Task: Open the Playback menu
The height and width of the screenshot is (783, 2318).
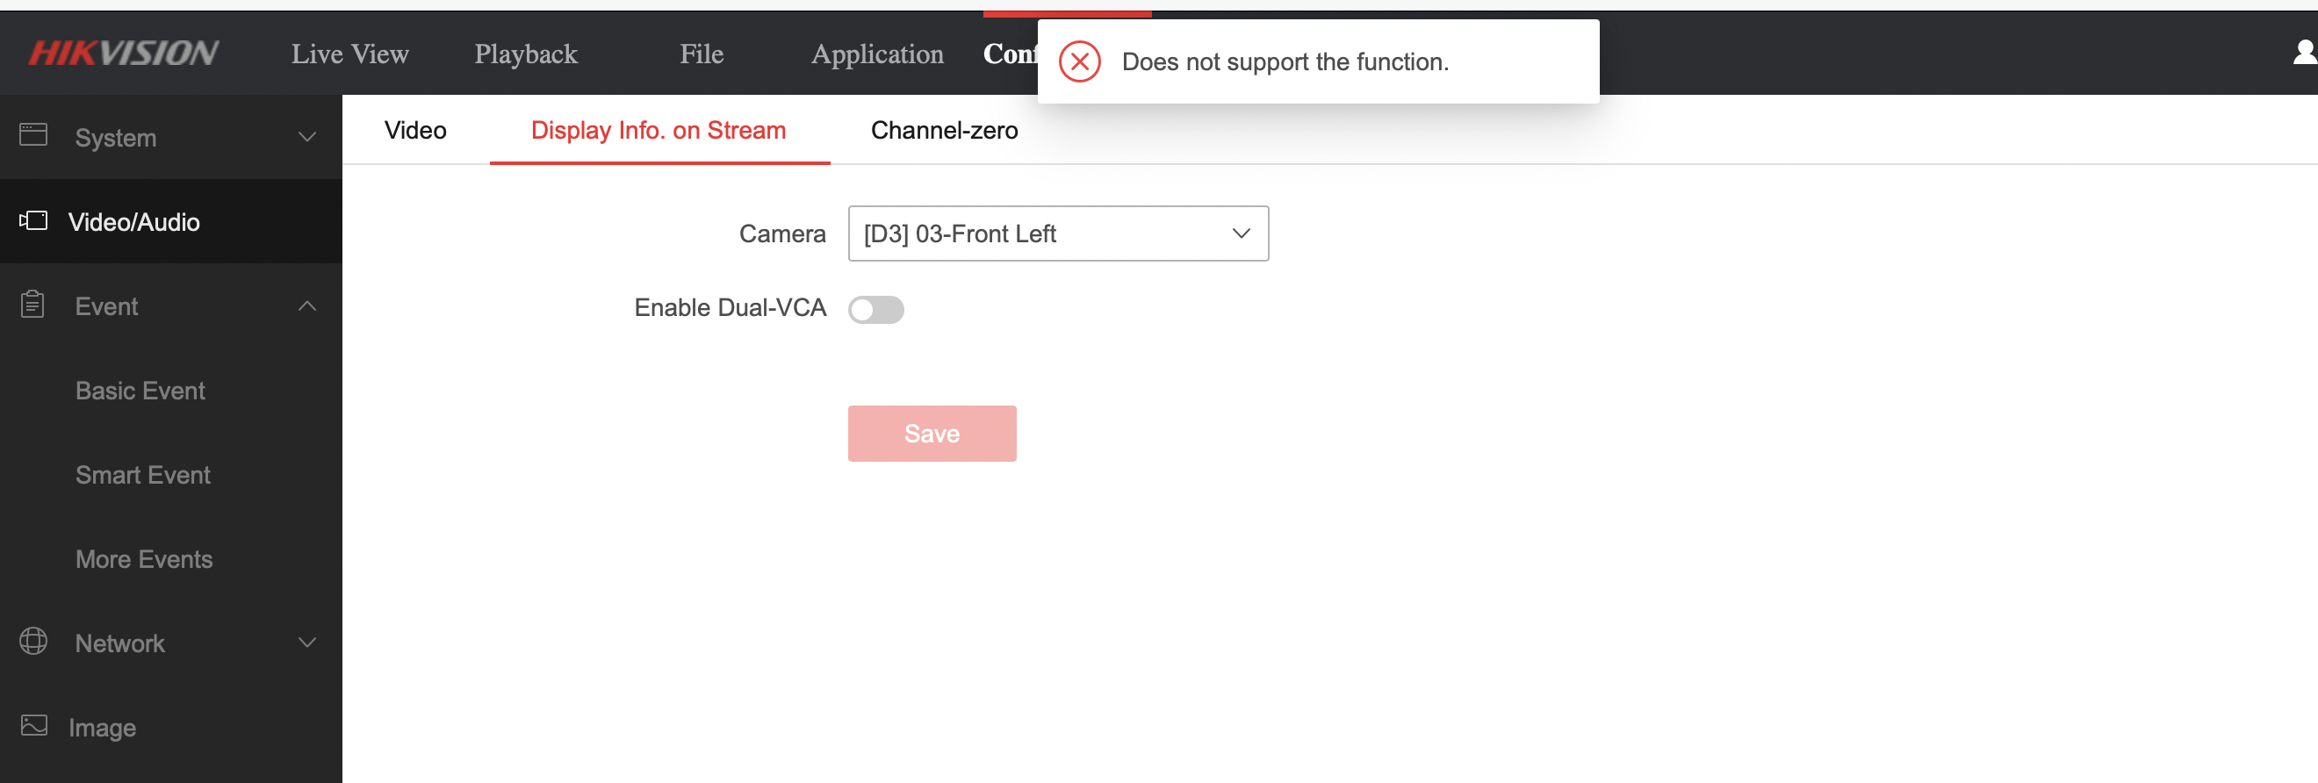Action: [x=526, y=54]
